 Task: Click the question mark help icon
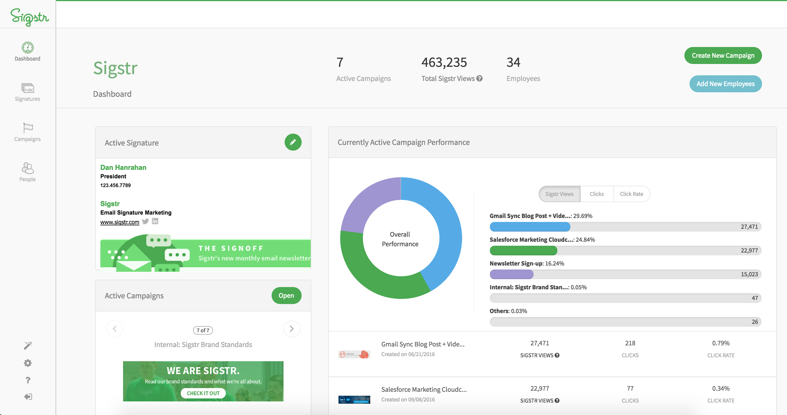pyautogui.click(x=27, y=380)
